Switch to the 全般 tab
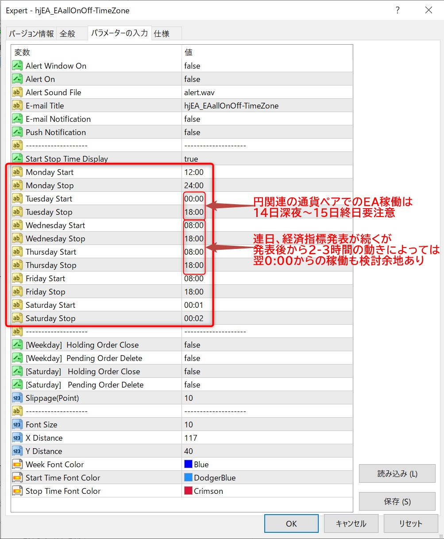The height and width of the screenshot is (539, 444). click(72, 34)
